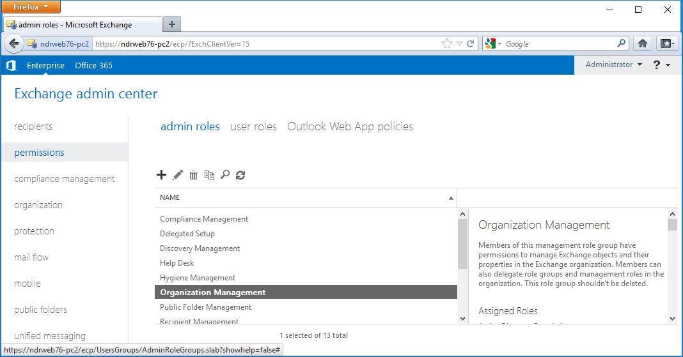Add a new admin role group
Screen dimensions: 683x357
[x=161, y=175]
